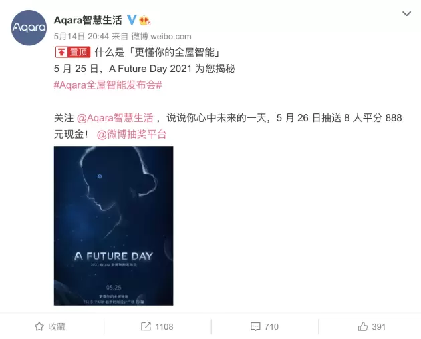Expand the post options chevron
The height and width of the screenshot is (339, 421).
(x=406, y=13)
